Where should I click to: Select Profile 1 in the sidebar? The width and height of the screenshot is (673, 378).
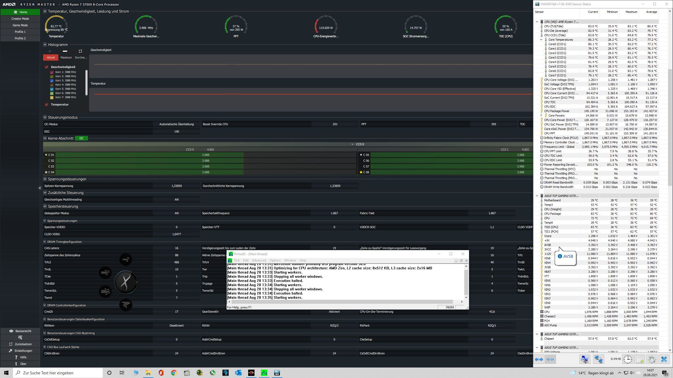[20, 32]
